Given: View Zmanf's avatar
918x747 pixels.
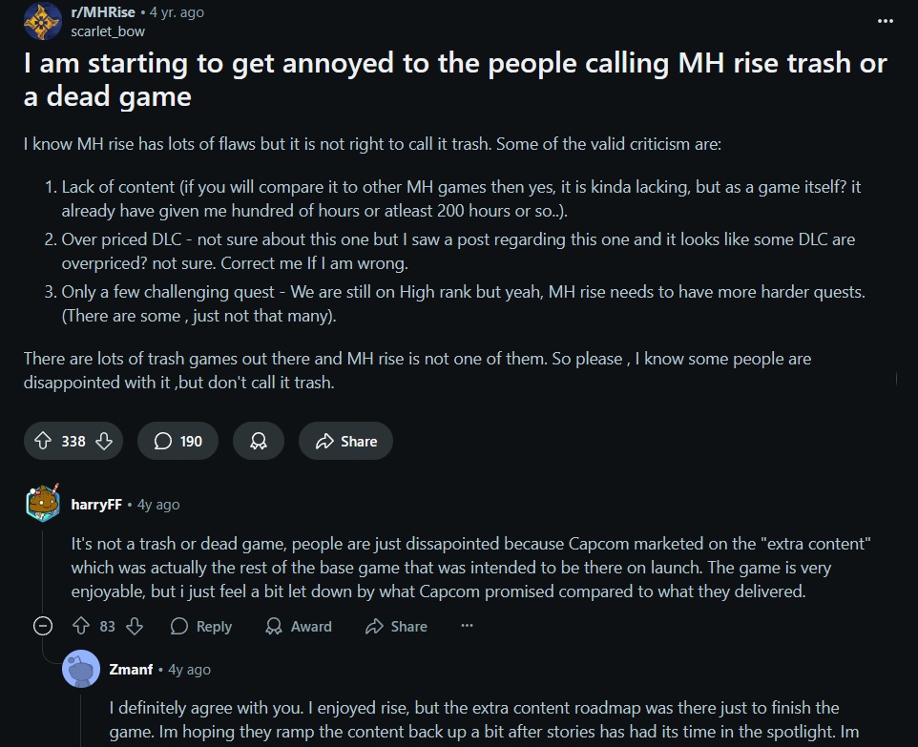Looking at the screenshot, I should tap(81, 669).
